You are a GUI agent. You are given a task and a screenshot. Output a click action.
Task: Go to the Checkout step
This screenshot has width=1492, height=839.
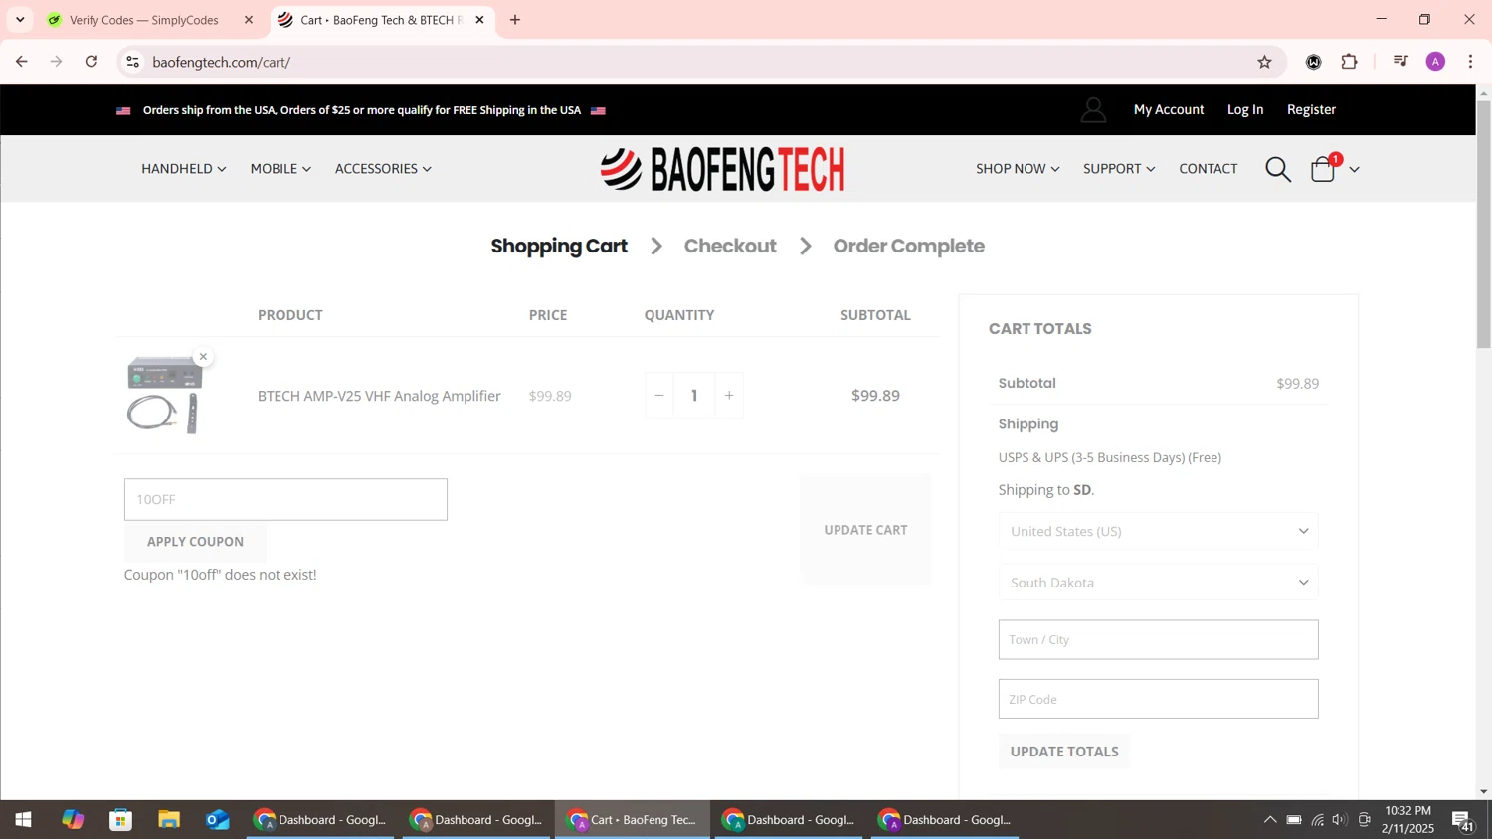[730, 246]
